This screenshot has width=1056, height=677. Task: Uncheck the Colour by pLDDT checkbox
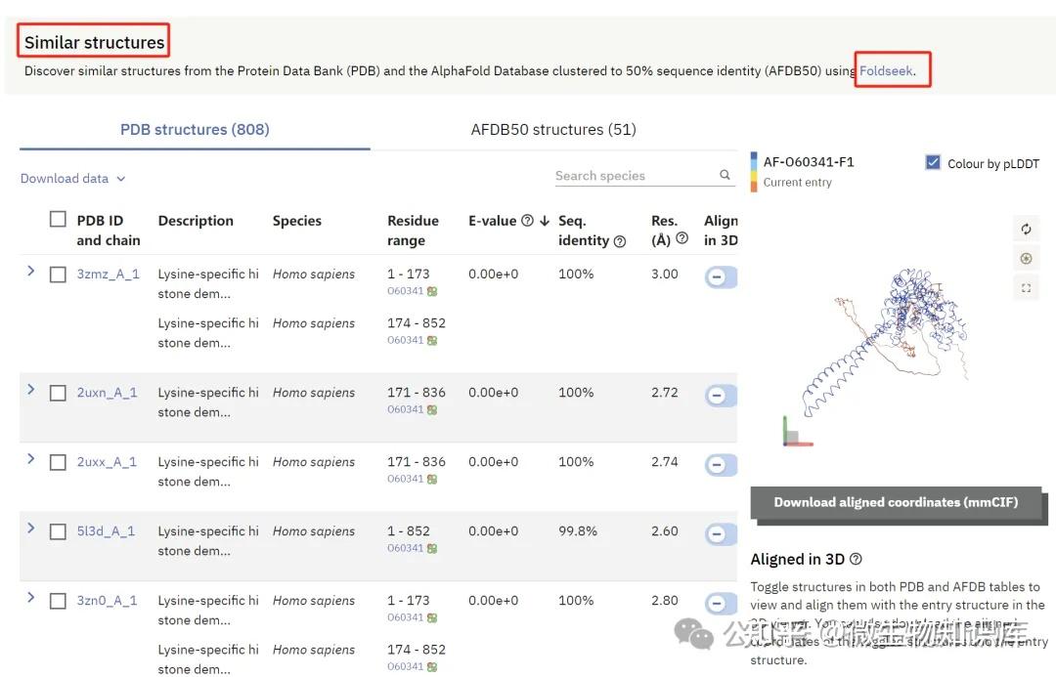933,163
